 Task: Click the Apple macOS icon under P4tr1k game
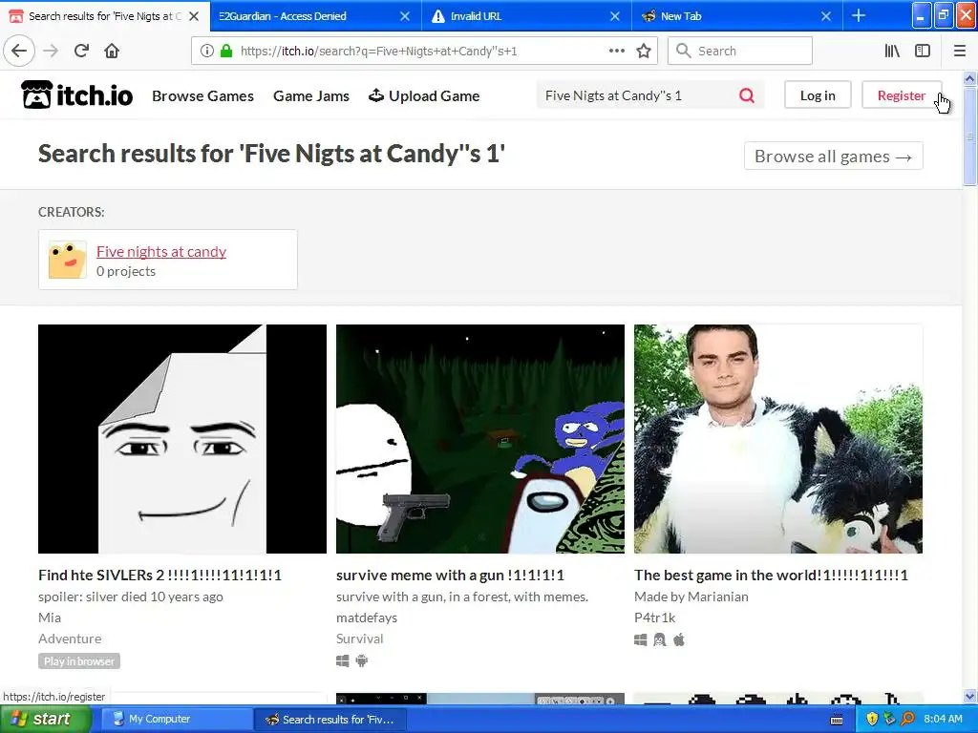tap(679, 639)
